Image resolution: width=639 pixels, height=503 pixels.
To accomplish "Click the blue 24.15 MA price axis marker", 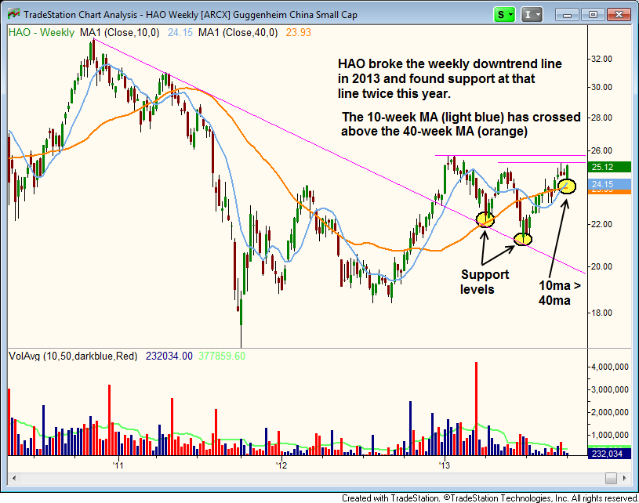I will coord(609,184).
